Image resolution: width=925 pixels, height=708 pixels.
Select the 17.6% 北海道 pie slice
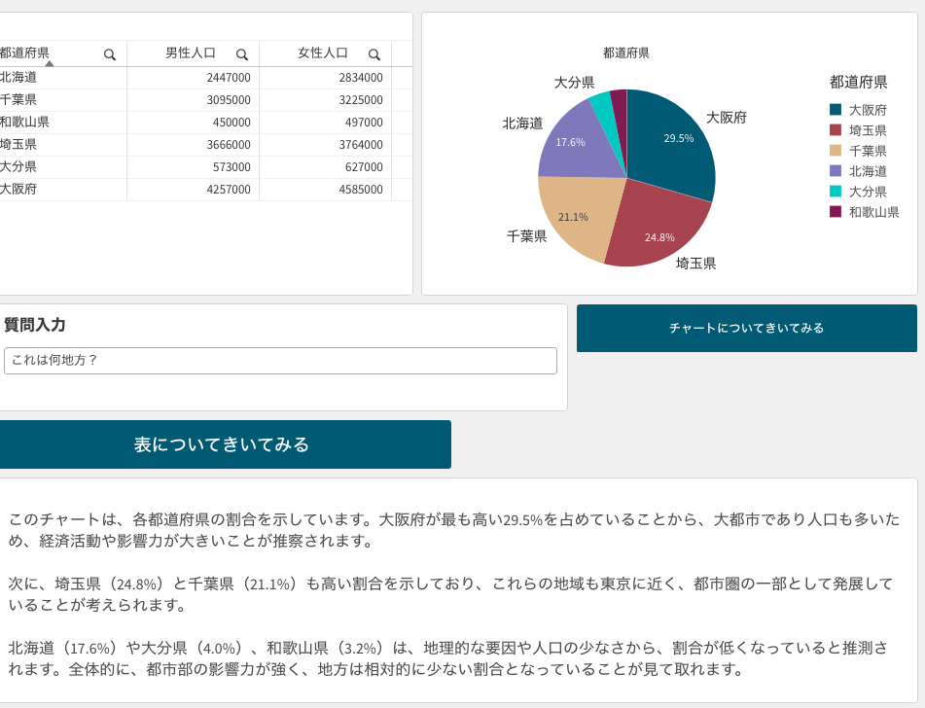coord(576,146)
